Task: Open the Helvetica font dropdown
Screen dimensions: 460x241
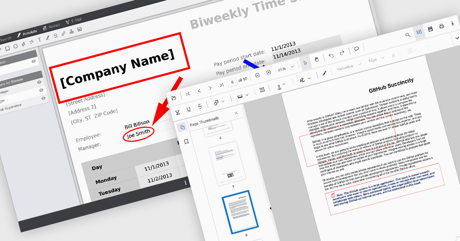Action: click(348, 66)
